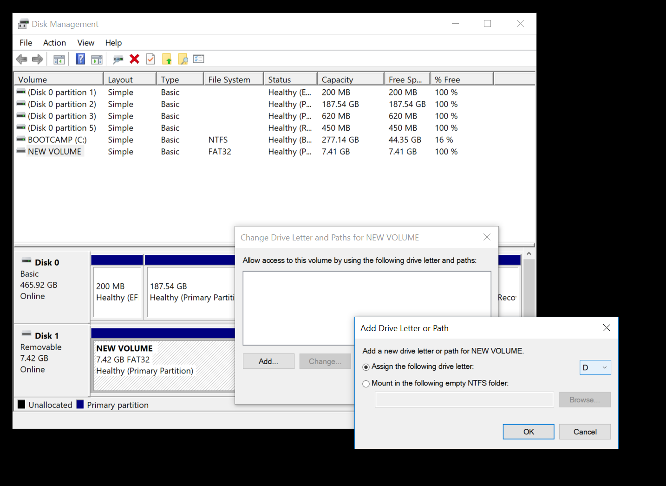Click the Browse... button
This screenshot has height=486, width=666.
click(585, 400)
